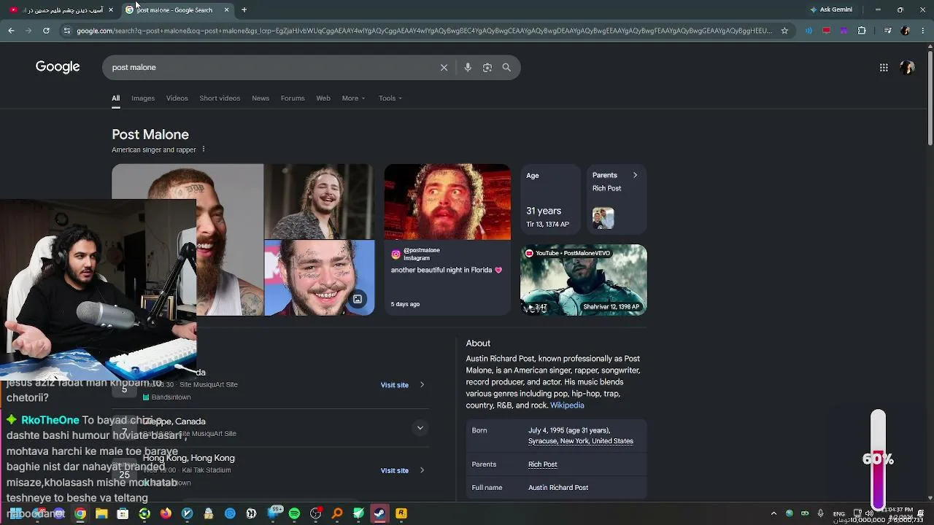Switch to the Images results tab

(x=143, y=98)
